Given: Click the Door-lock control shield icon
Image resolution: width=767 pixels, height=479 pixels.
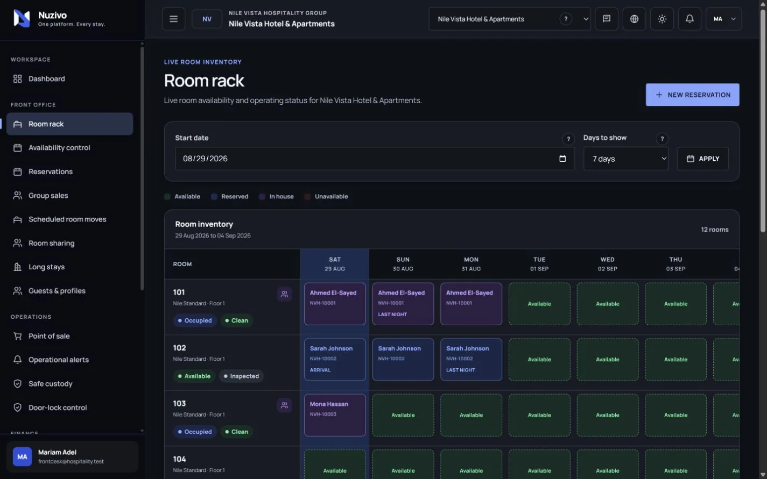Looking at the screenshot, I should coord(17,407).
